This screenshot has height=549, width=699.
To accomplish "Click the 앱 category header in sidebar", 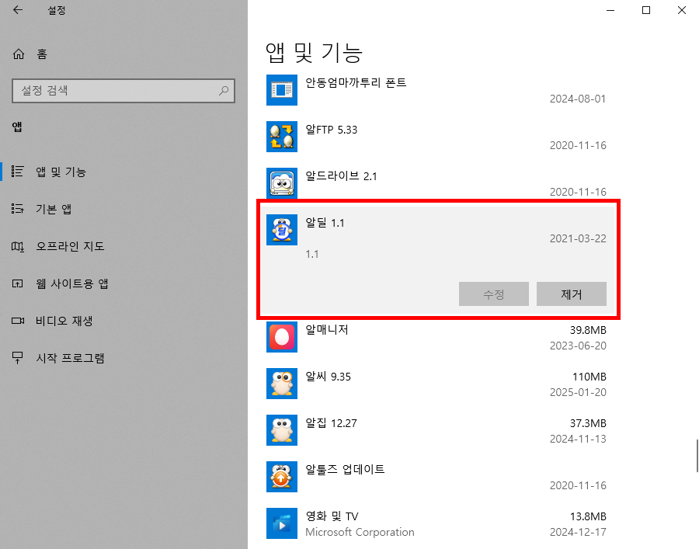I will [17, 127].
